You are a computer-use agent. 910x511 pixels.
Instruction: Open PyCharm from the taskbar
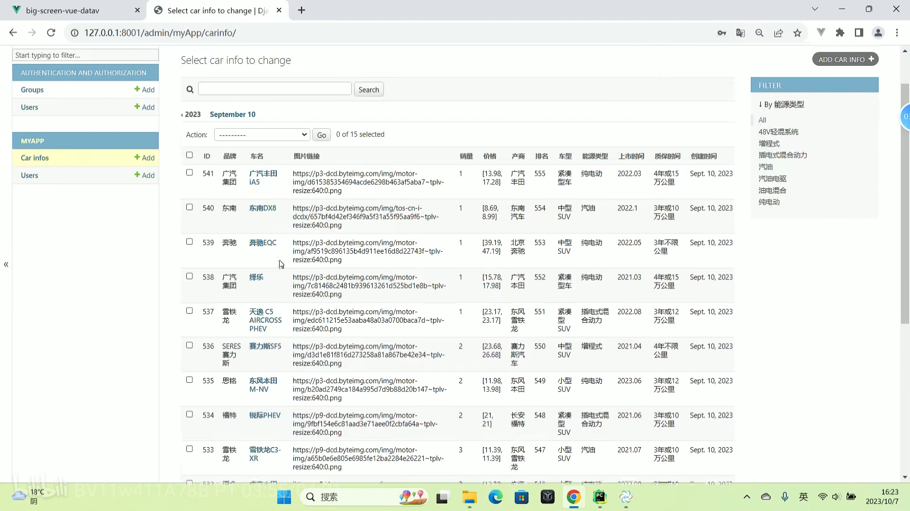600,497
